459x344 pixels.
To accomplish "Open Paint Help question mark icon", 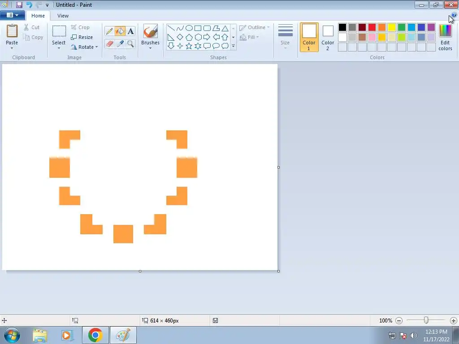I will [x=454, y=15].
